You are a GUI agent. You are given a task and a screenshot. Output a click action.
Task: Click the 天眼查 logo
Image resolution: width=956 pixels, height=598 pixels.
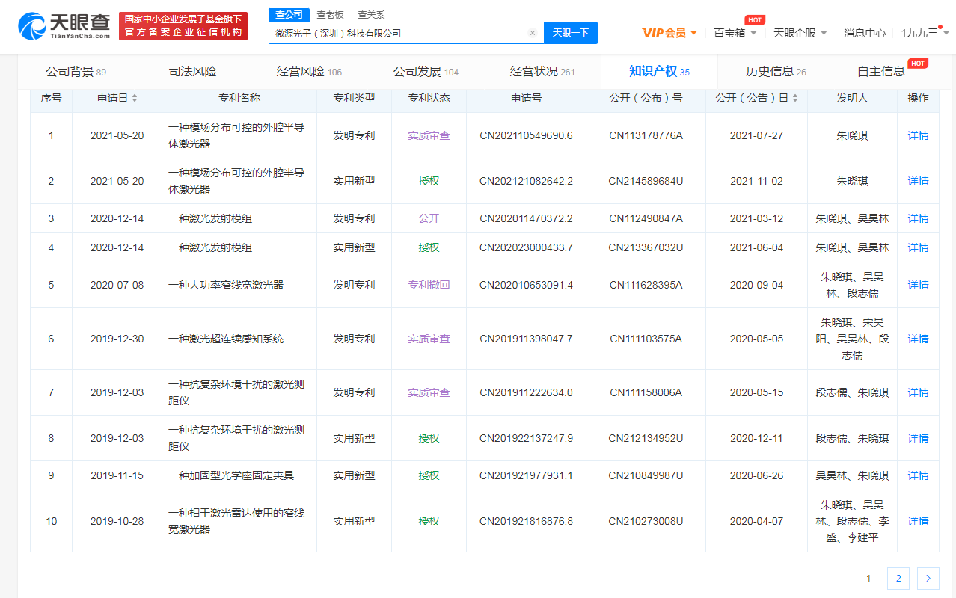point(64,25)
